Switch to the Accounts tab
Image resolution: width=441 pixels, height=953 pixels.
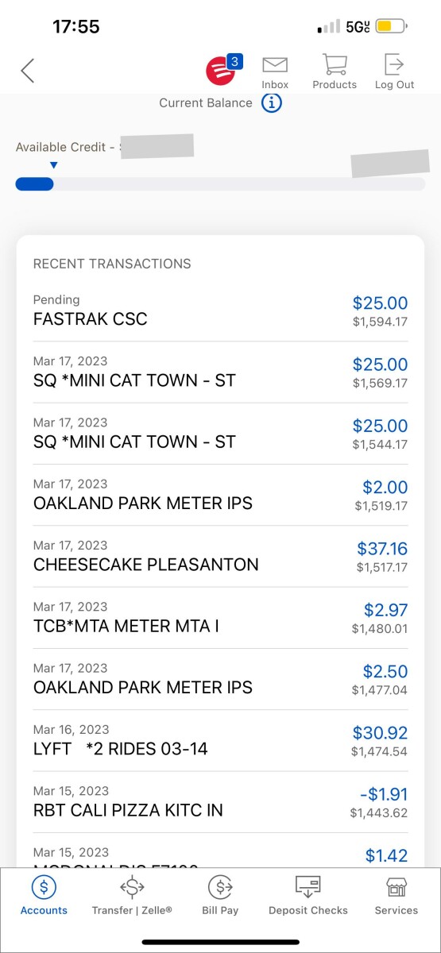pos(44,896)
